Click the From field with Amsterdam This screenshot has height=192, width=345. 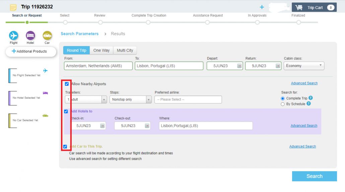(98, 66)
